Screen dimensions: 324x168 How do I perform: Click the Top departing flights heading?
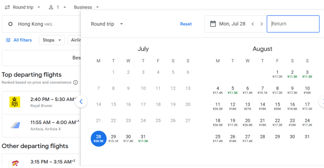(31, 74)
